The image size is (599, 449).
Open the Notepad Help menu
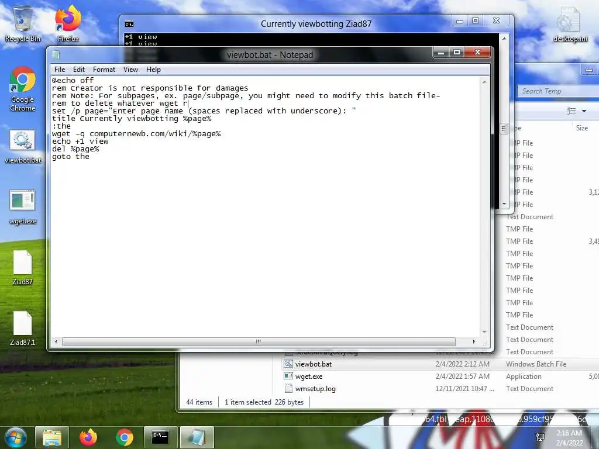click(153, 70)
